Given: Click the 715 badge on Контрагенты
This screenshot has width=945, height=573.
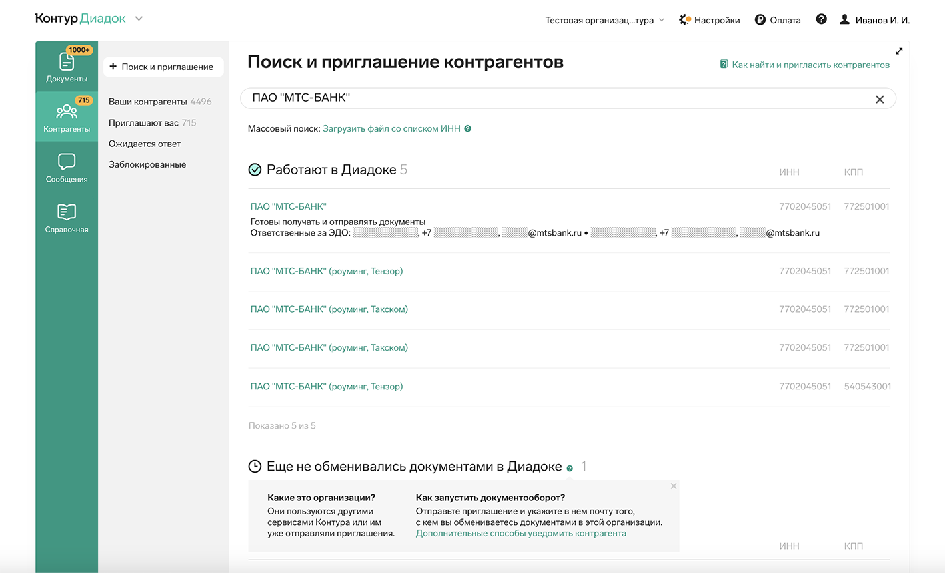Looking at the screenshot, I should click(83, 100).
